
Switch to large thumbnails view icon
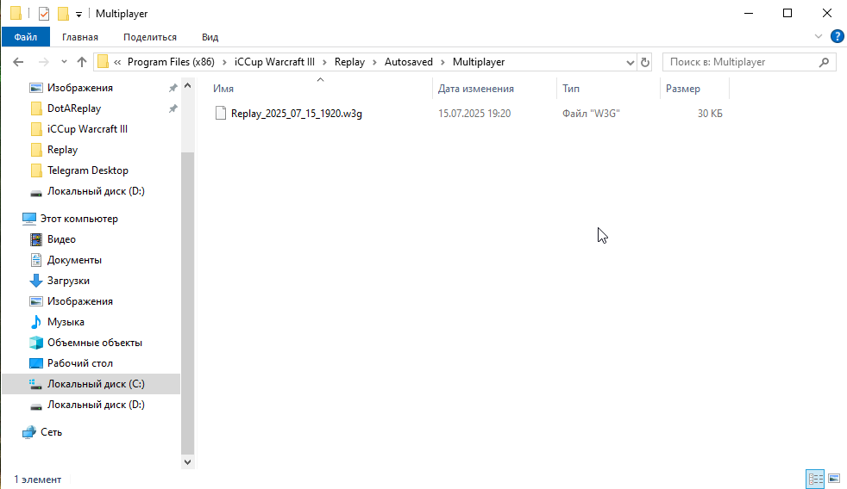pyautogui.click(x=833, y=479)
